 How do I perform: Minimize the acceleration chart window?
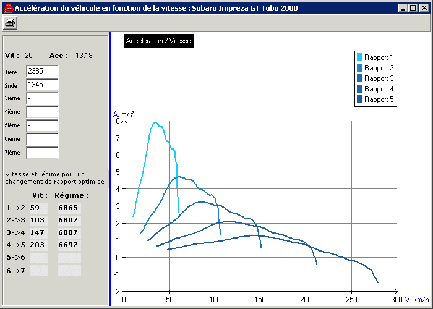403,8
